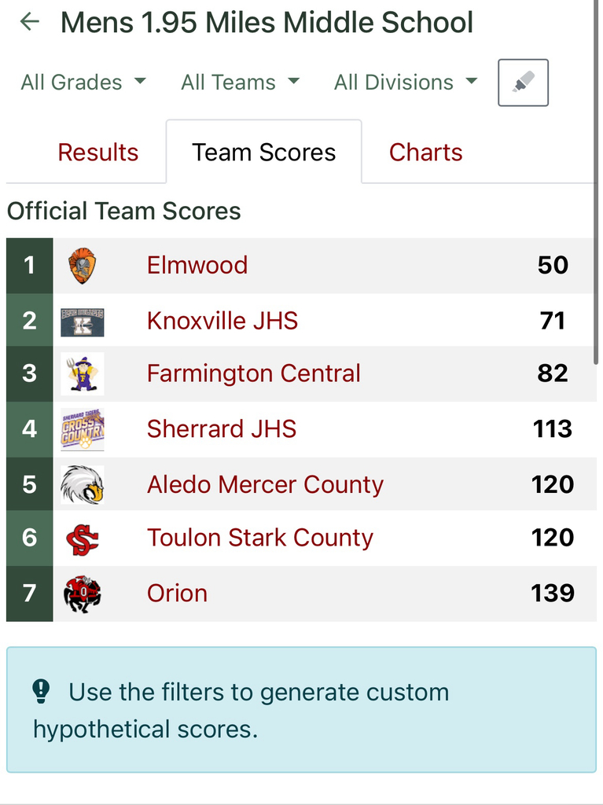Viewport: 603px width, 805px height.
Task: Click the Knoxville Blue Bullets logo
Action: (83, 322)
